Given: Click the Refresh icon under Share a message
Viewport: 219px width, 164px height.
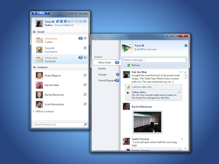Looking at the screenshot, I should 128,65.
